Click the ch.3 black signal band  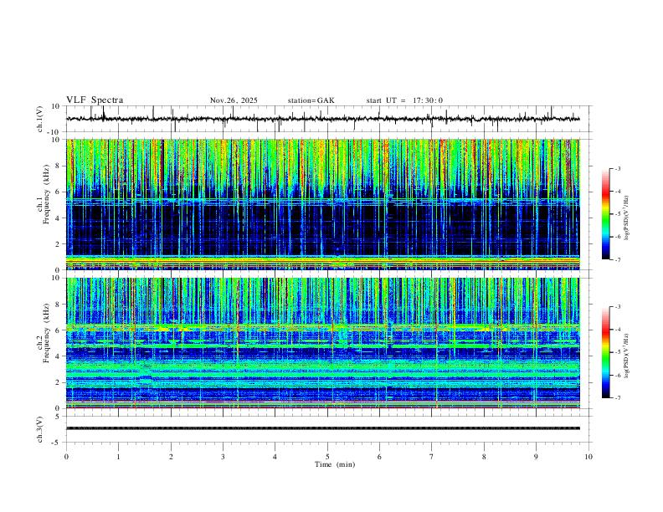pyautogui.click(x=323, y=428)
